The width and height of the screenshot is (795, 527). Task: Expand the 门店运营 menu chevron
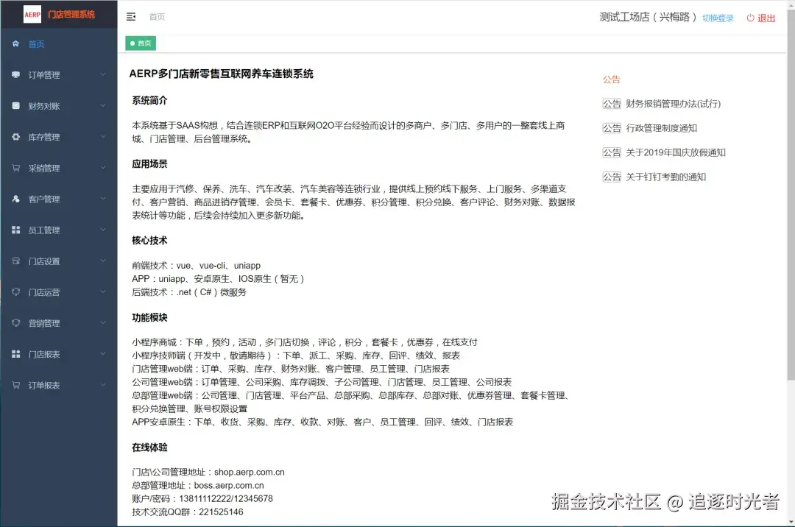(x=103, y=292)
